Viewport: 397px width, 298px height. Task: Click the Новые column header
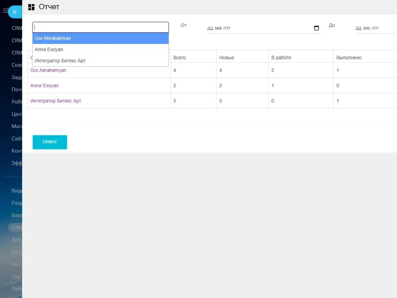pyautogui.click(x=226, y=58)
